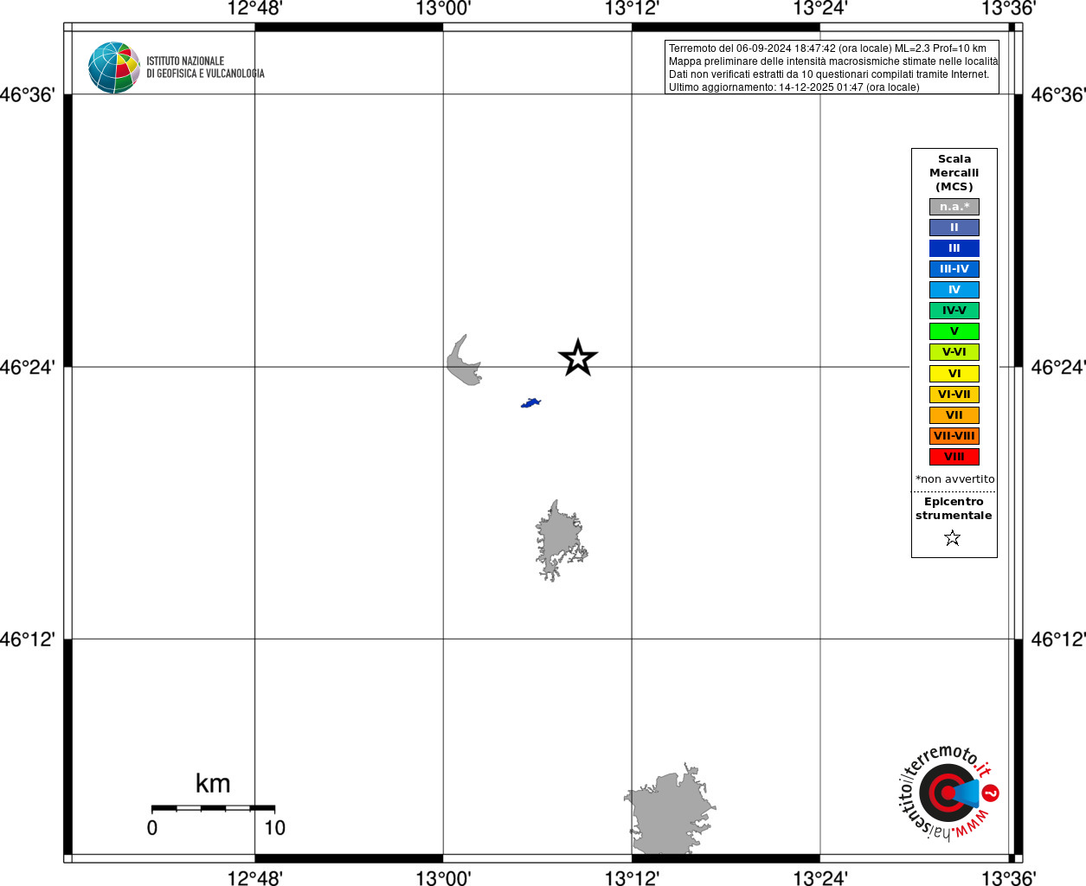Click the top 13°12' longitude label
The image size is (1086, 886).
[632, 10]
